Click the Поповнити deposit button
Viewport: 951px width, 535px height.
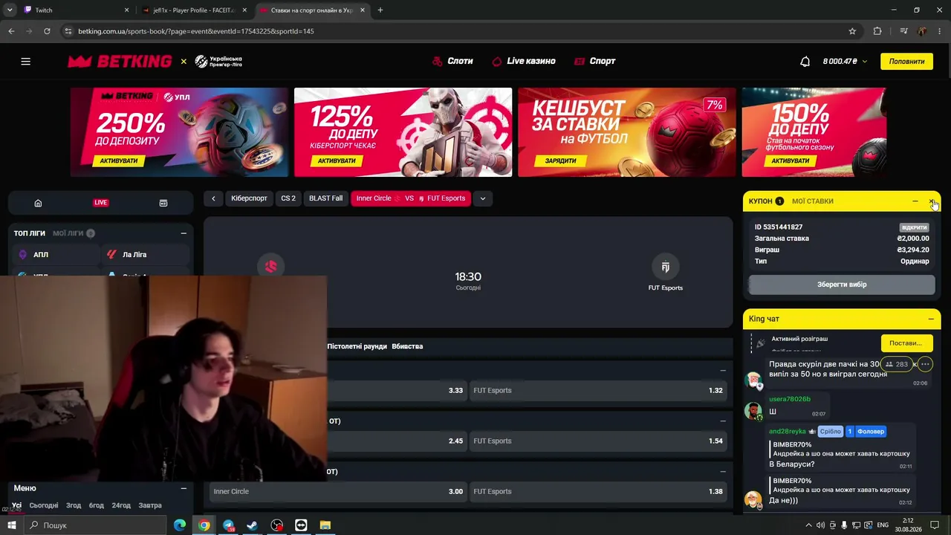coord(906,62)
